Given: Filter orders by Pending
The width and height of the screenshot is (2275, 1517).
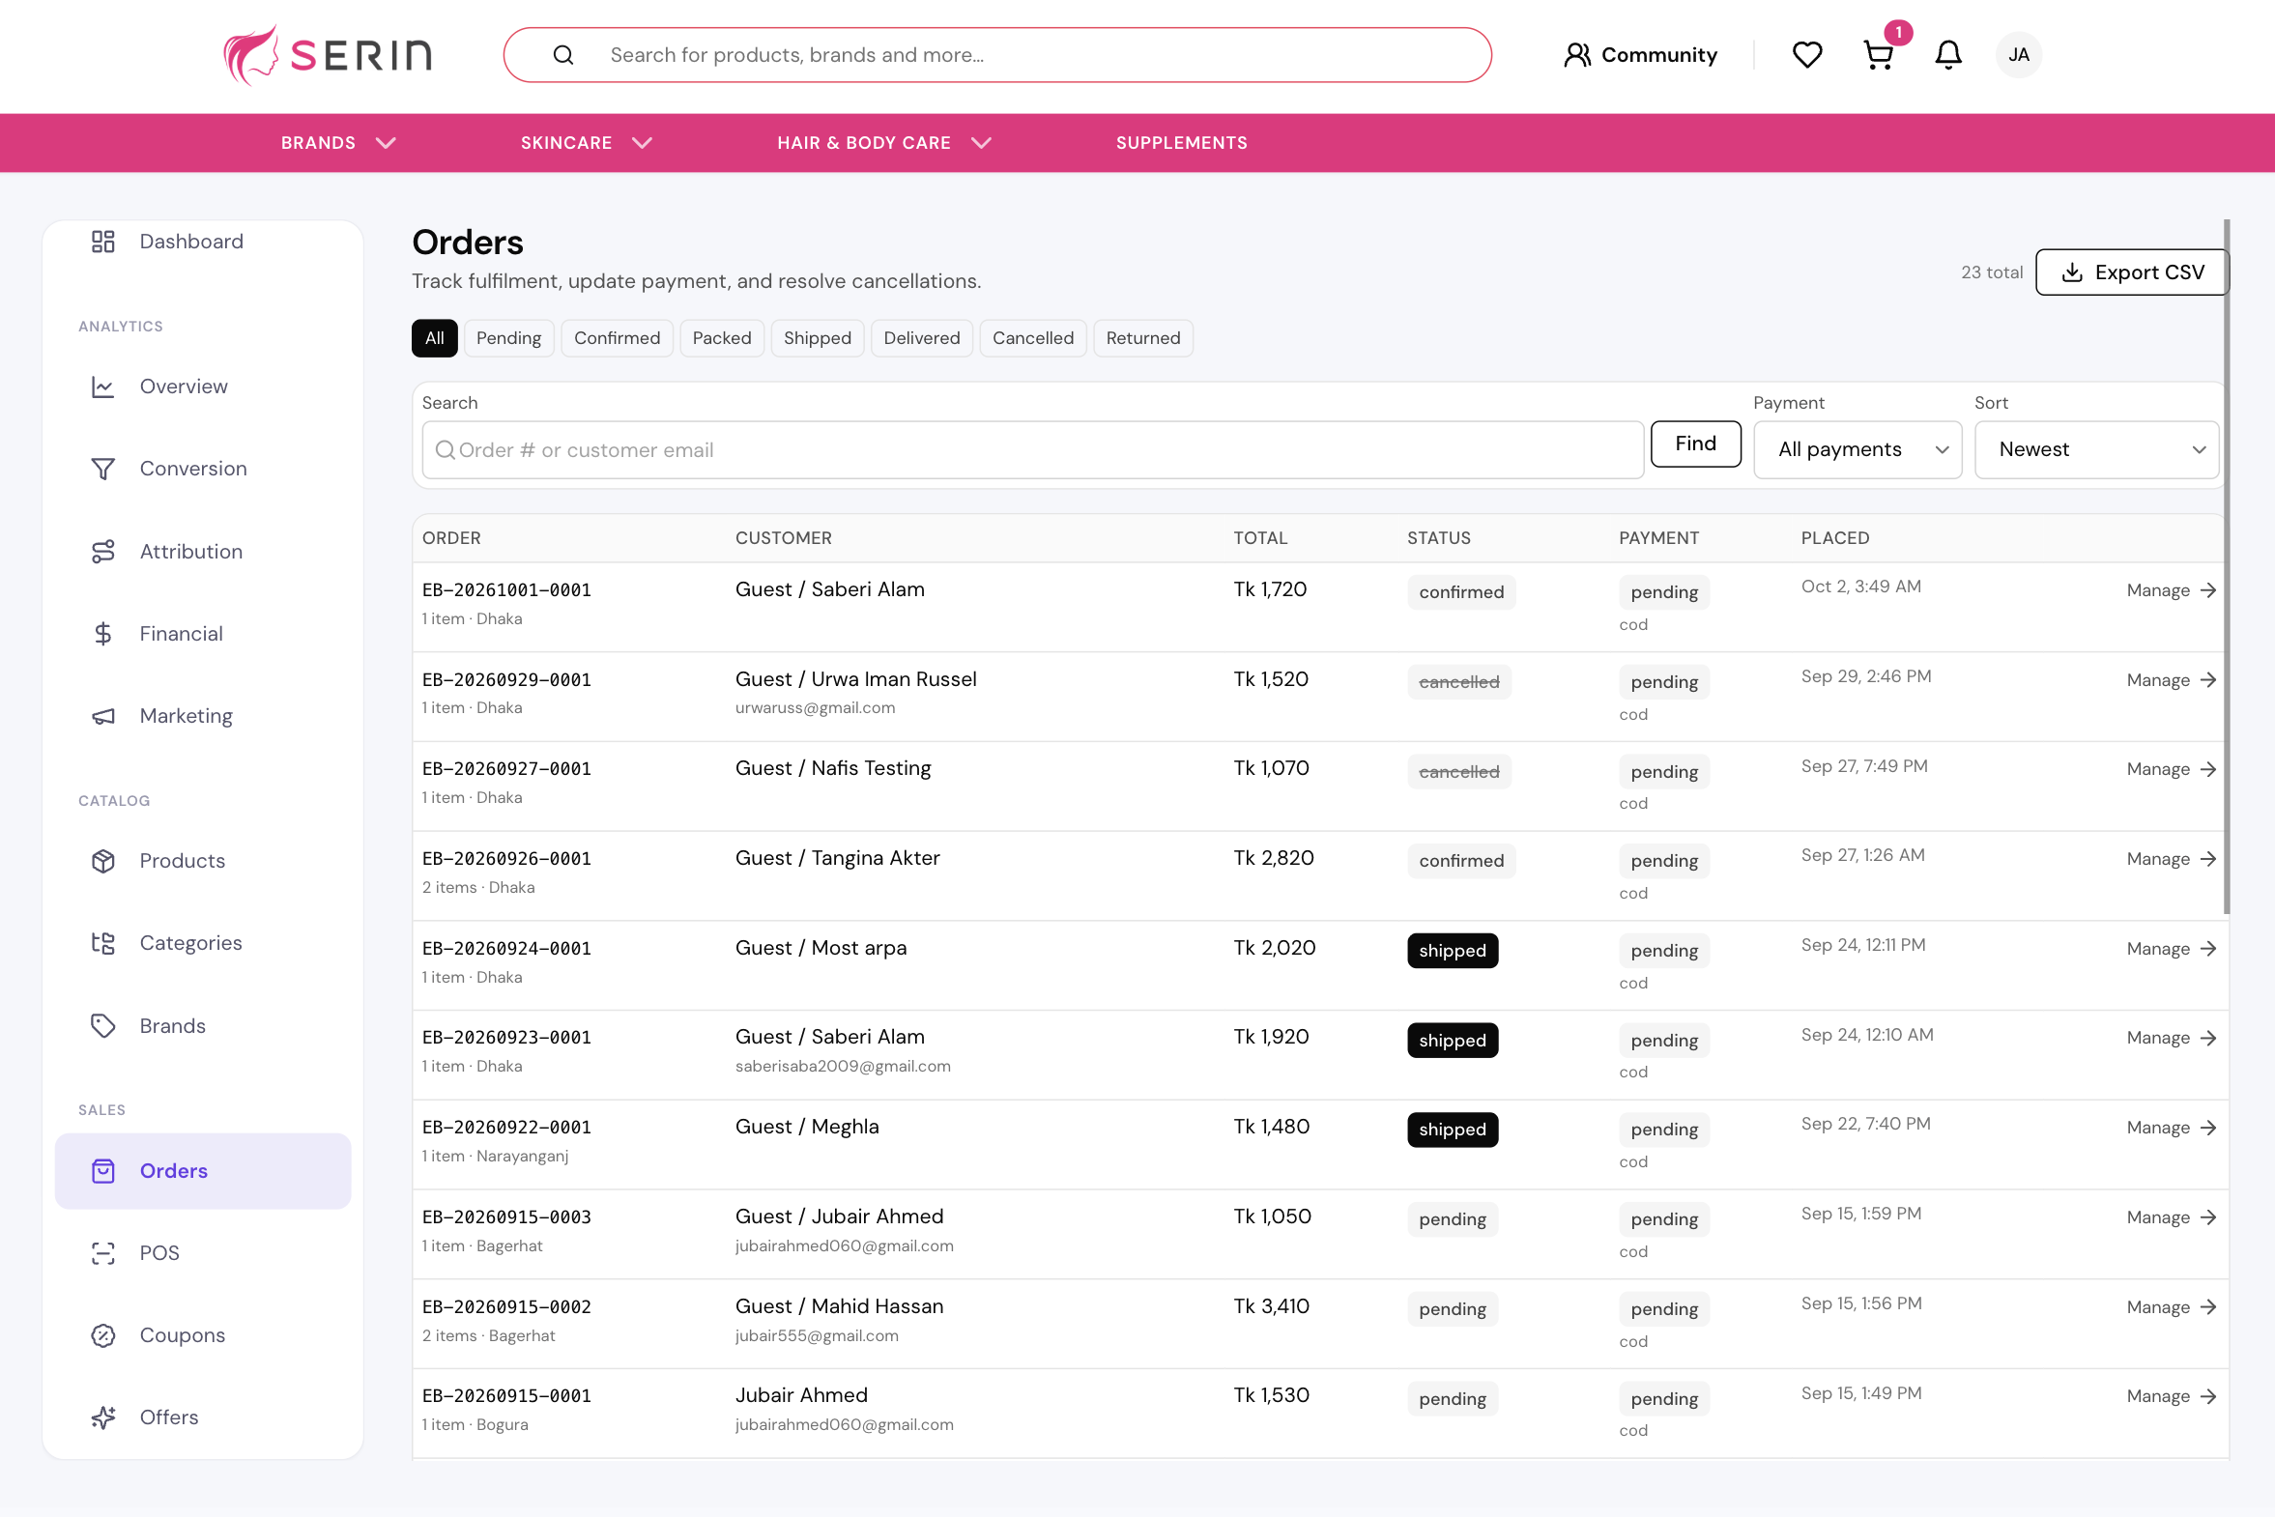Looking at the screenshot, I should click(509, 337).
